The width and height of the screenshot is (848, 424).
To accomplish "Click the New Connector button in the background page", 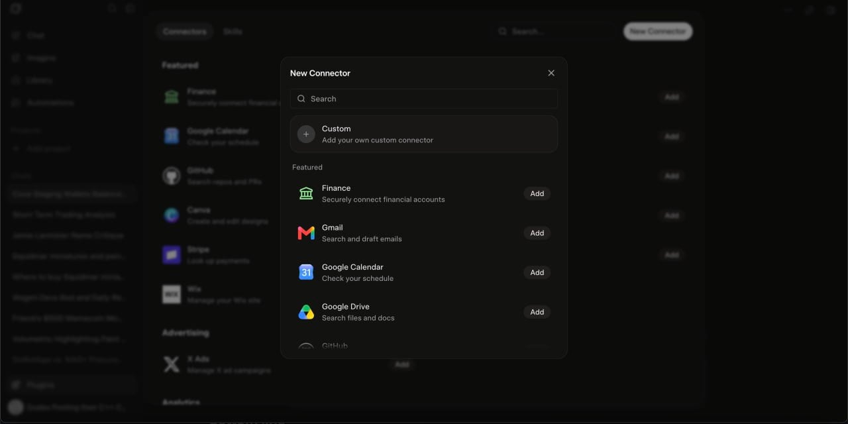I will [658, 31].
